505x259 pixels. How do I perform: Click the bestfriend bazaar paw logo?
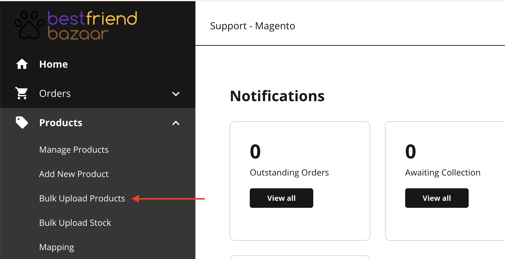click(x=29, y=25)
